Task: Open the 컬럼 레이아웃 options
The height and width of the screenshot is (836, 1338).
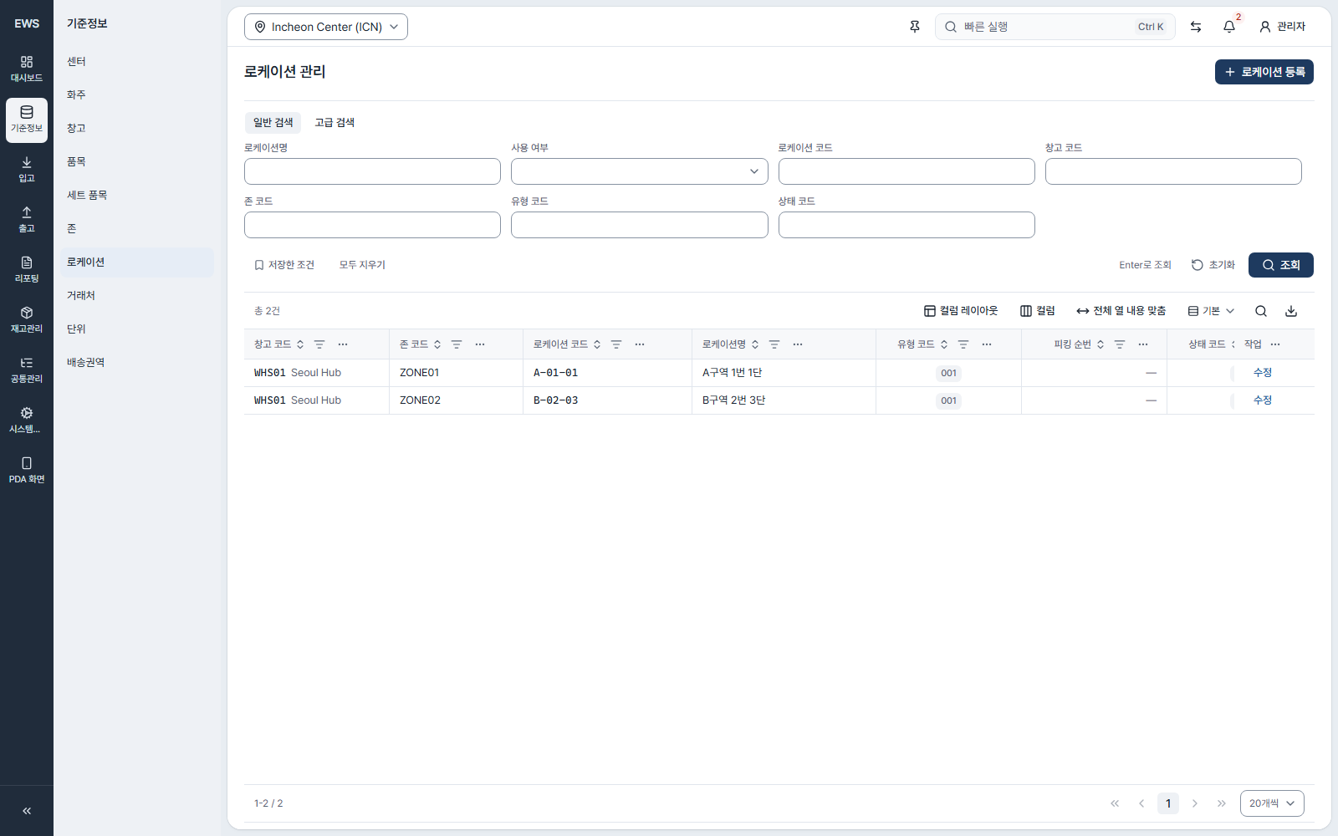Action: point(961,311)
